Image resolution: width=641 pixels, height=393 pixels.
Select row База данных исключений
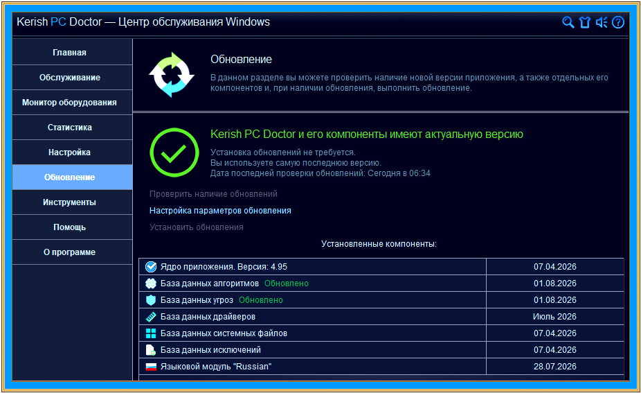tap(381, 350)
